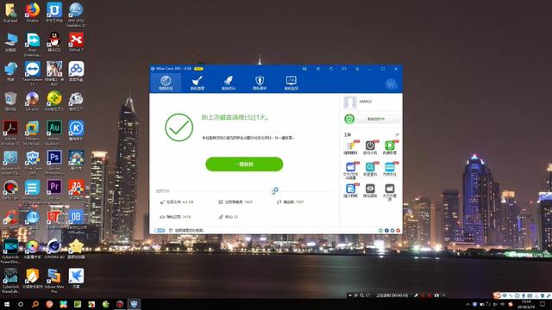The height and width of the screenshot is (310, 552).
Task: Click the junk files 4.2 GB entry
Action: [176, 202]
